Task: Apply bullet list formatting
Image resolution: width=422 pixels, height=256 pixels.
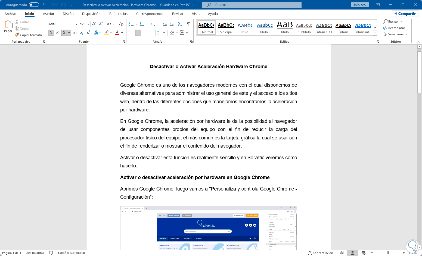Action: click(132, 24)
